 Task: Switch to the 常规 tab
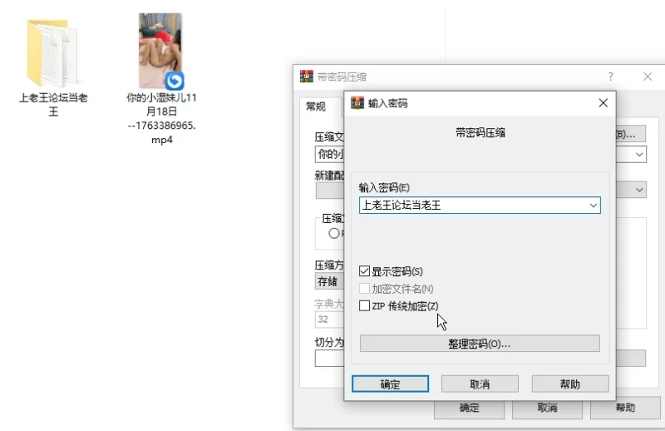[316, 107]
